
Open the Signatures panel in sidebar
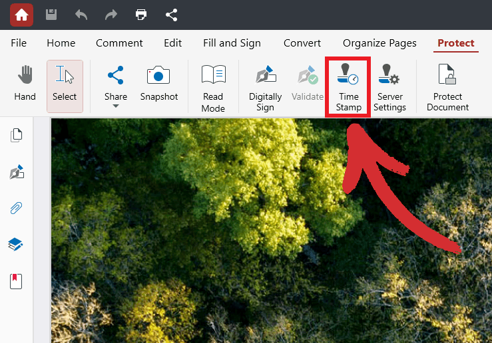click(x=17, y=171)
